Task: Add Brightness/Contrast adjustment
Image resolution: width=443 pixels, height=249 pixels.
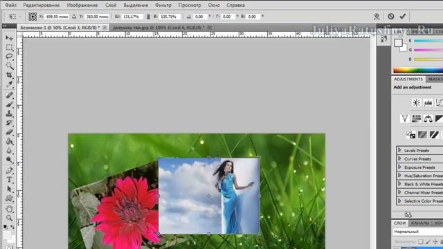Action: (x=416, y=102)
